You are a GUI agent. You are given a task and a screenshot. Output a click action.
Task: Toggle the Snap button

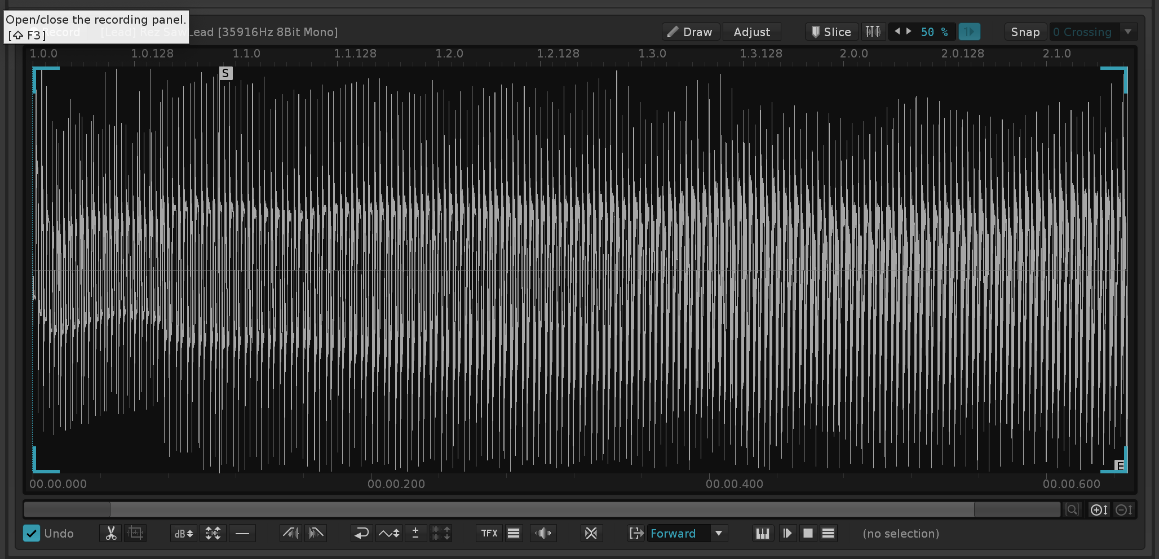click(1025, 32)
